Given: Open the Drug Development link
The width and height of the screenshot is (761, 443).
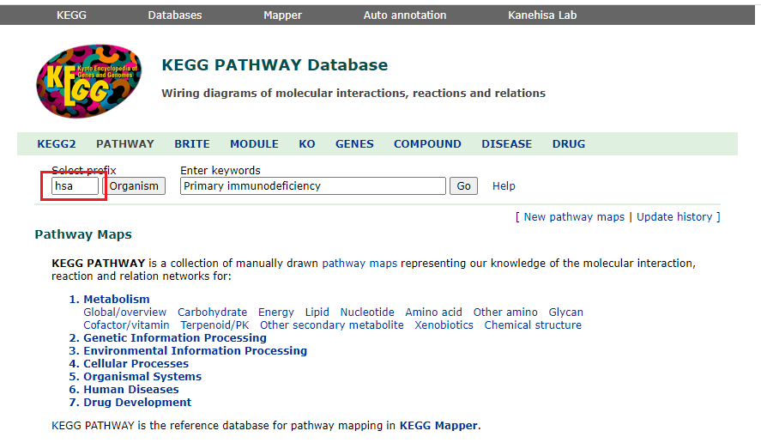Looking at the screenshot, I should (x=137, y=402).
